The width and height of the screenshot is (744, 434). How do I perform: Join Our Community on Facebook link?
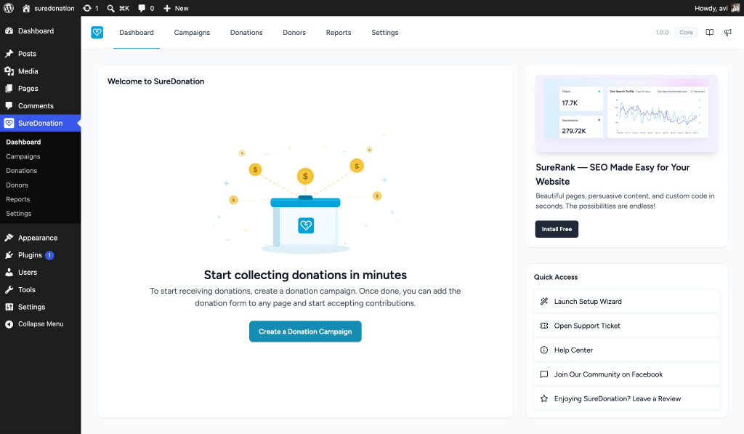tap(626, 374)
